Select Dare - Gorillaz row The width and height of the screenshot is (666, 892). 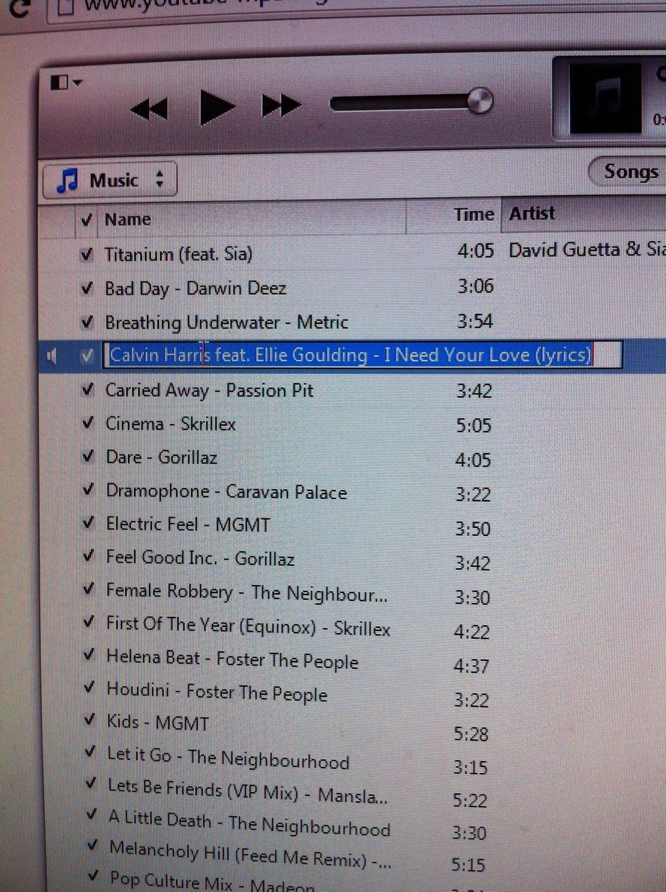(x=162, y=457)
